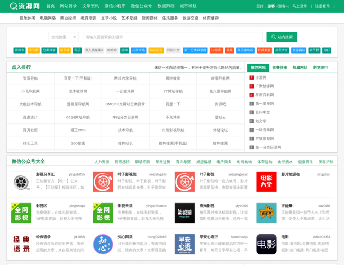This screenshot has width=344, height=265.
Task: Select the 教育培训 category
Action: (88, 18)
